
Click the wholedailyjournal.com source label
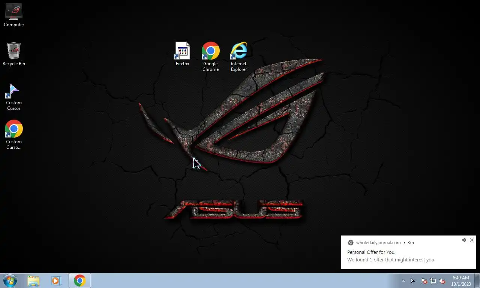(x=378, y=243)
